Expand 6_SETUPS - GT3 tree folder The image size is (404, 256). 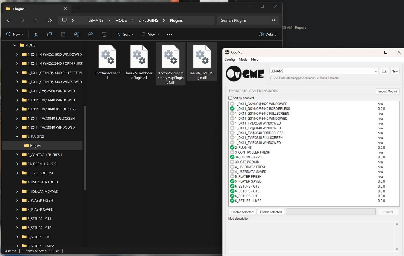pyautogui.click(x=17, y=219)
